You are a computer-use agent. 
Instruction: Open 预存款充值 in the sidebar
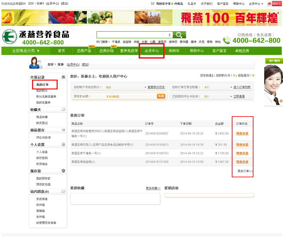pyautogui.click(x=43, y=185)
